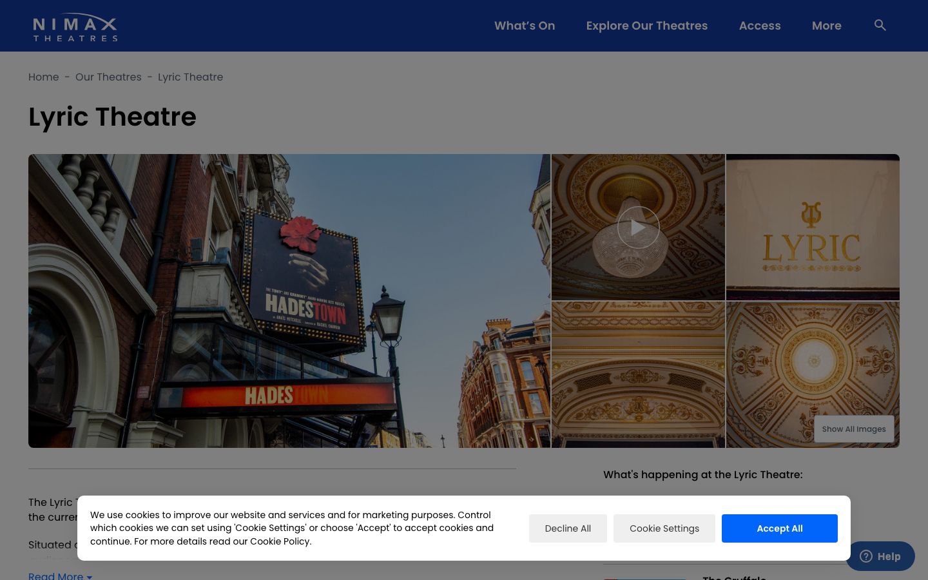Open the More menu

point(827,26)
